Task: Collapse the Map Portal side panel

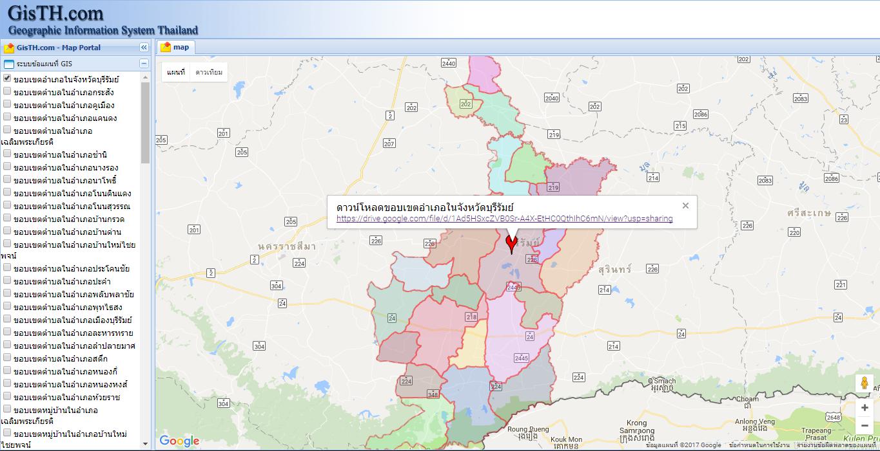Action: [144, 48]
